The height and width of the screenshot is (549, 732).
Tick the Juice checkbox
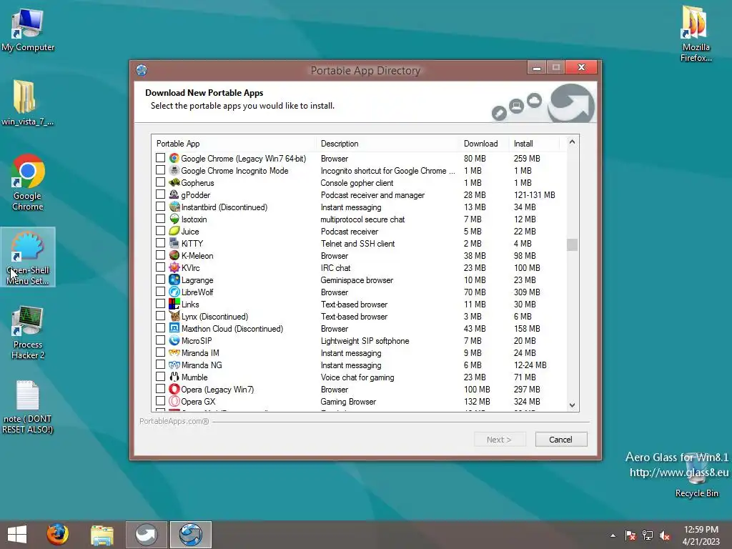tap(160, 231)
